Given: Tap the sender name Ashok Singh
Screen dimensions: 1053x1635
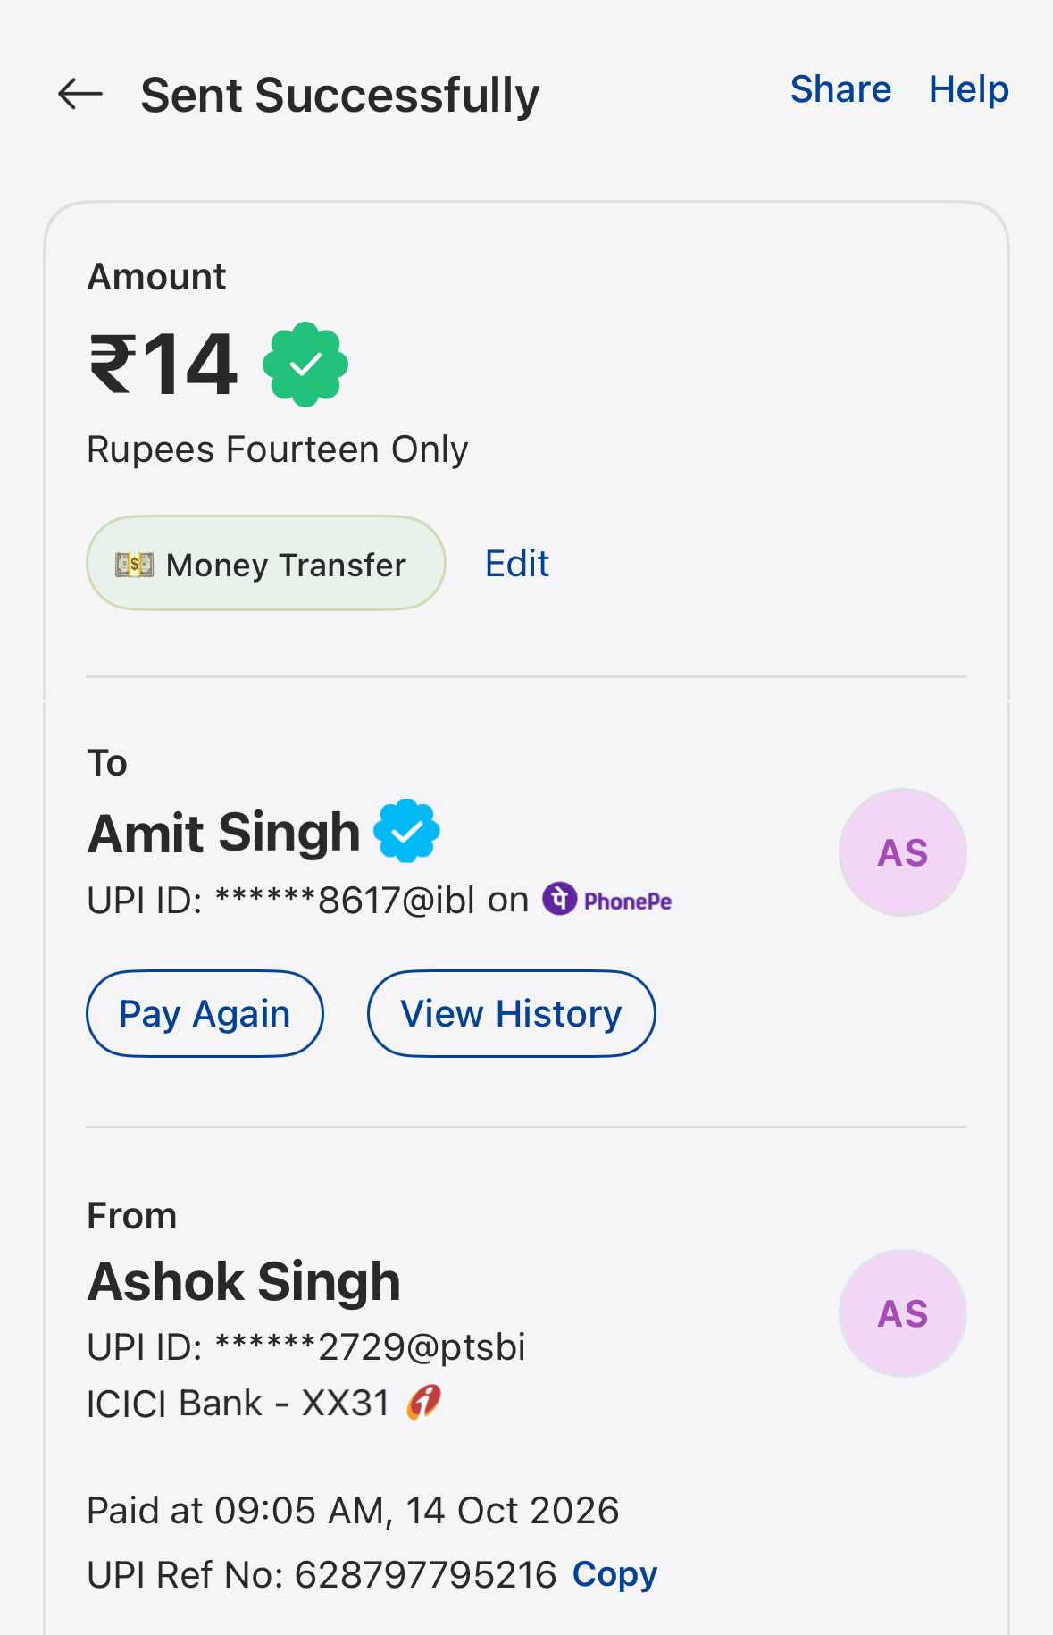Looking at the screenshot, I should coord(244,1282).
